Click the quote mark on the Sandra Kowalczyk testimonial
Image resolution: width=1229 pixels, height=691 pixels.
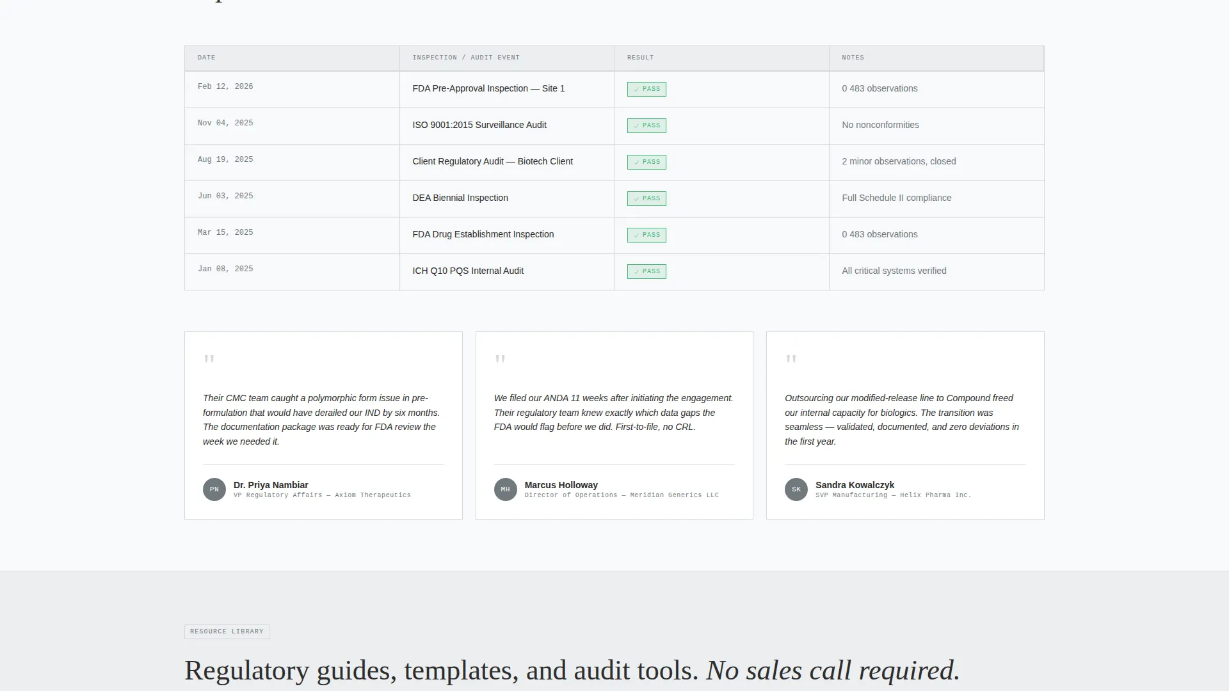(791, 360)
